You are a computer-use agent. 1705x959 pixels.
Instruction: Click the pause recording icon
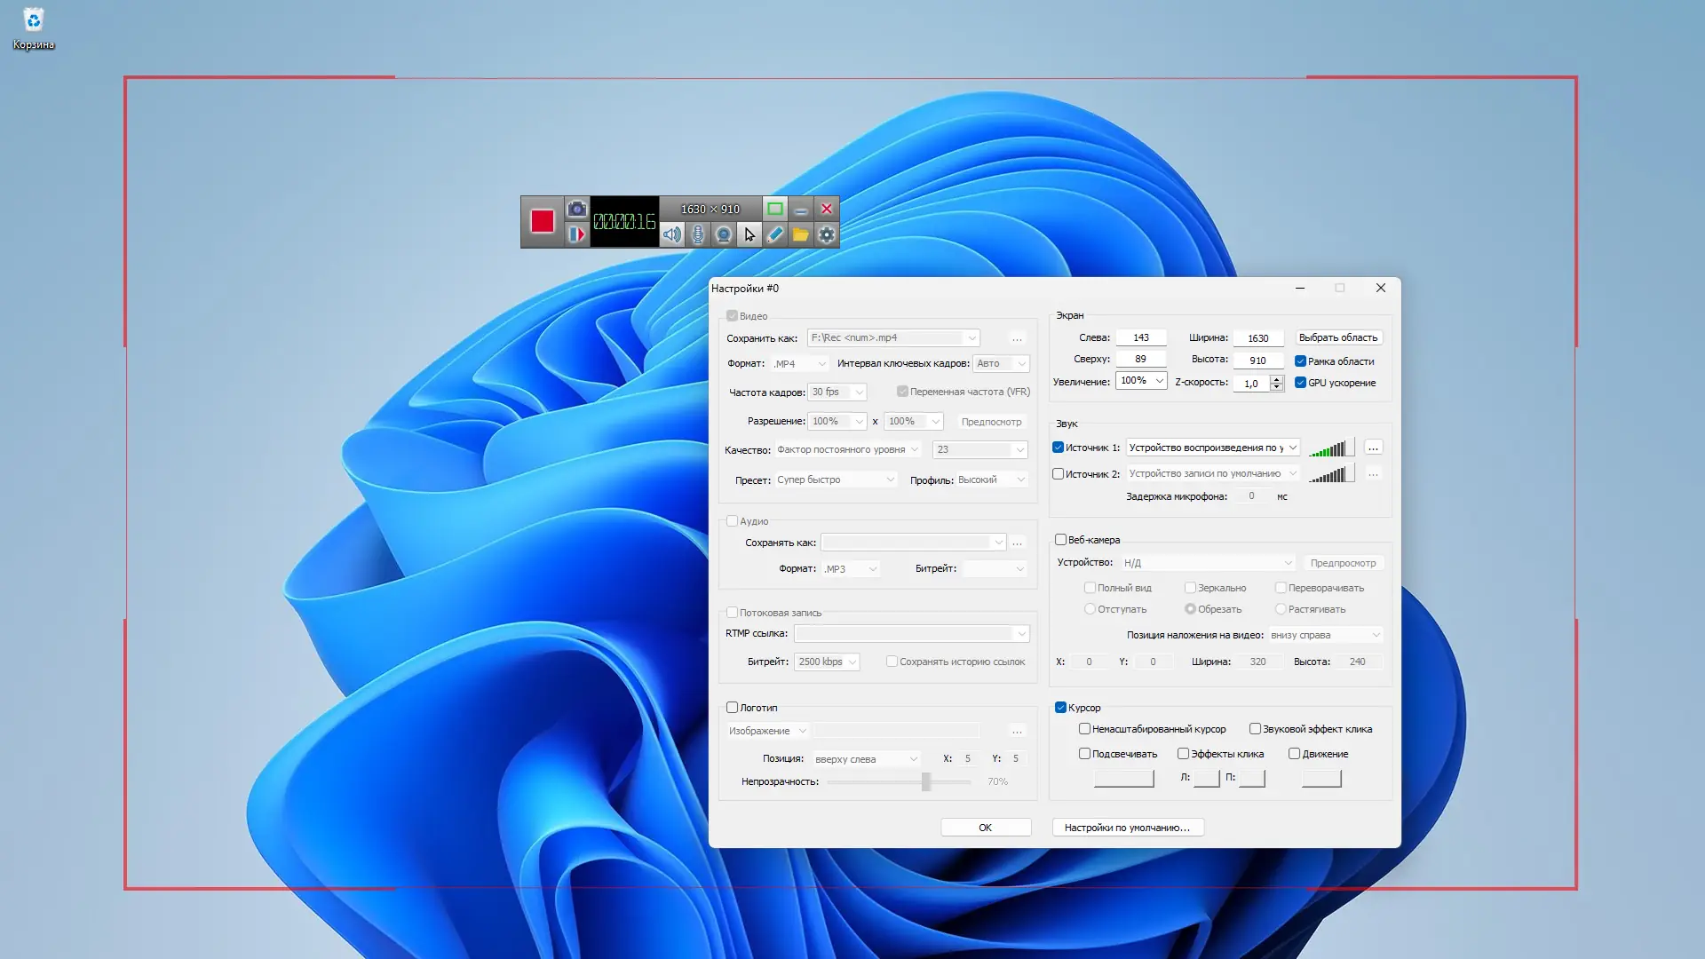pos(577,234)
